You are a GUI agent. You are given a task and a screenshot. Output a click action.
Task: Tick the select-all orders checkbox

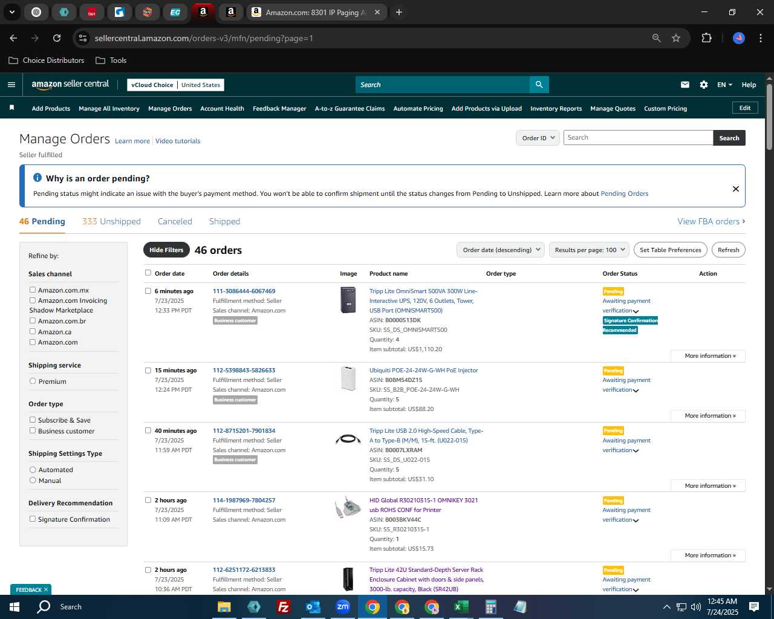tap(148, 273)
